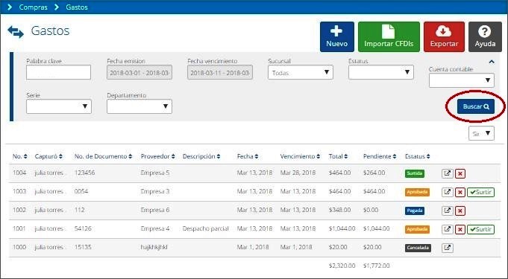Viewport: 508px width, 279px height.
Task: Open expense 1002 detail icon
Action: point(448,211)
